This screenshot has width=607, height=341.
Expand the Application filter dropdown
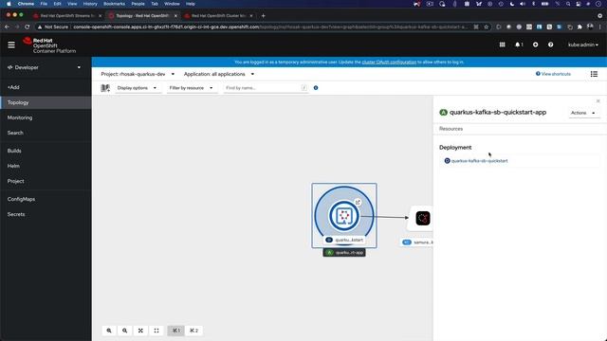(x=219, y=74)
